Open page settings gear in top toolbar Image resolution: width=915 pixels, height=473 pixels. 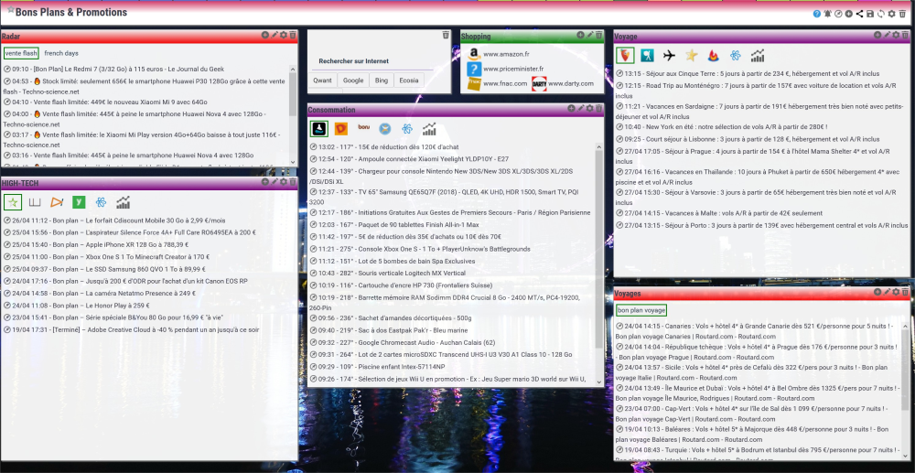(891, 14)
